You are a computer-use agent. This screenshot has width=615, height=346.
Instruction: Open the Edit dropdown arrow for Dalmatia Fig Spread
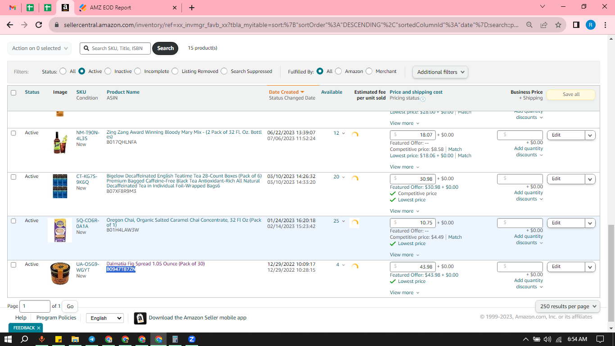[x=590, y=267]
